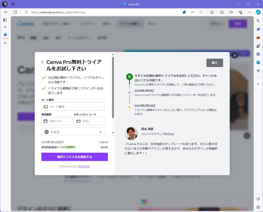Reload the page with the refresh icon

coord(15,12)
